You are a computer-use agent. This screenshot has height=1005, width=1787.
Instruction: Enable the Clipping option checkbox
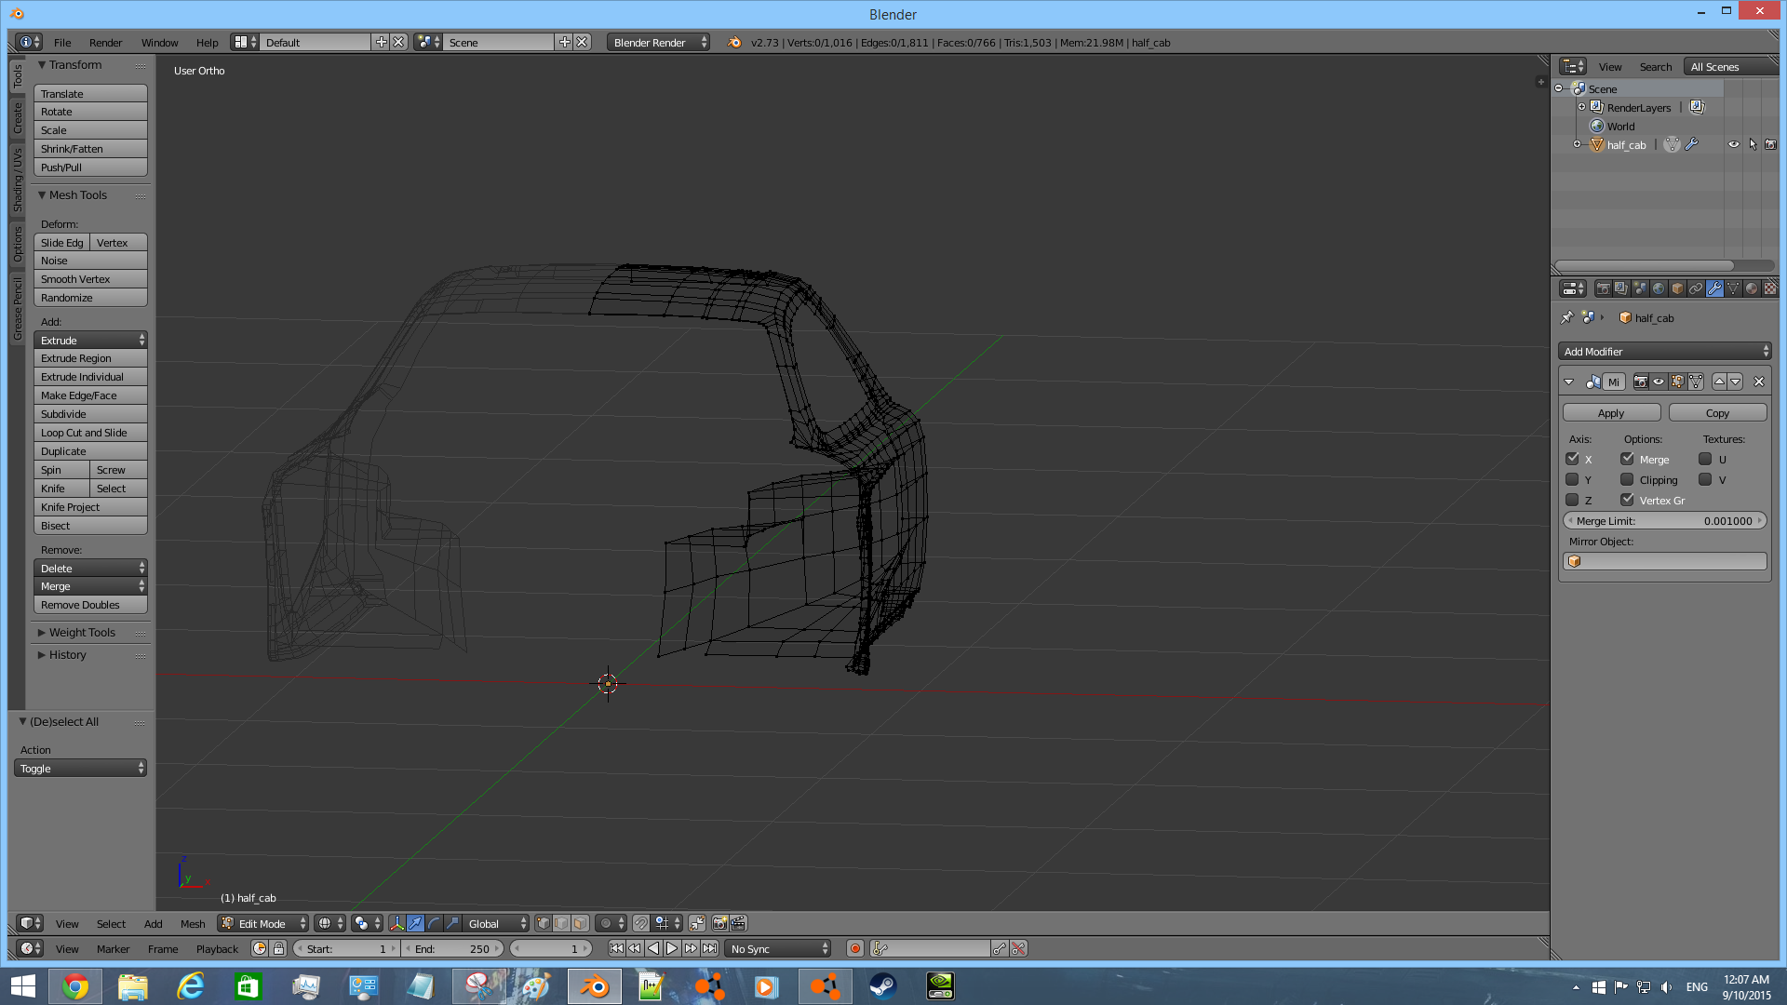tap(1628, 479)
